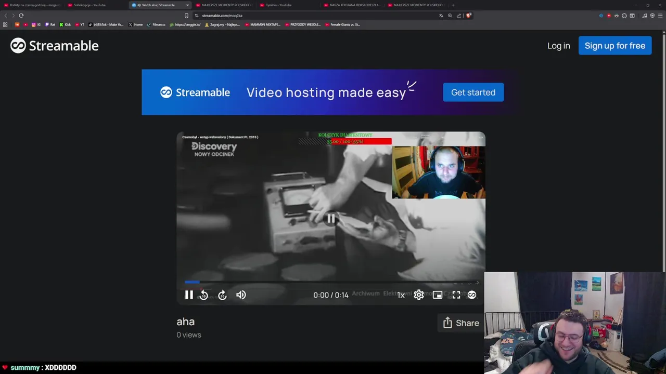
Task: Open the IG bookmark
Action: [36, 24]
